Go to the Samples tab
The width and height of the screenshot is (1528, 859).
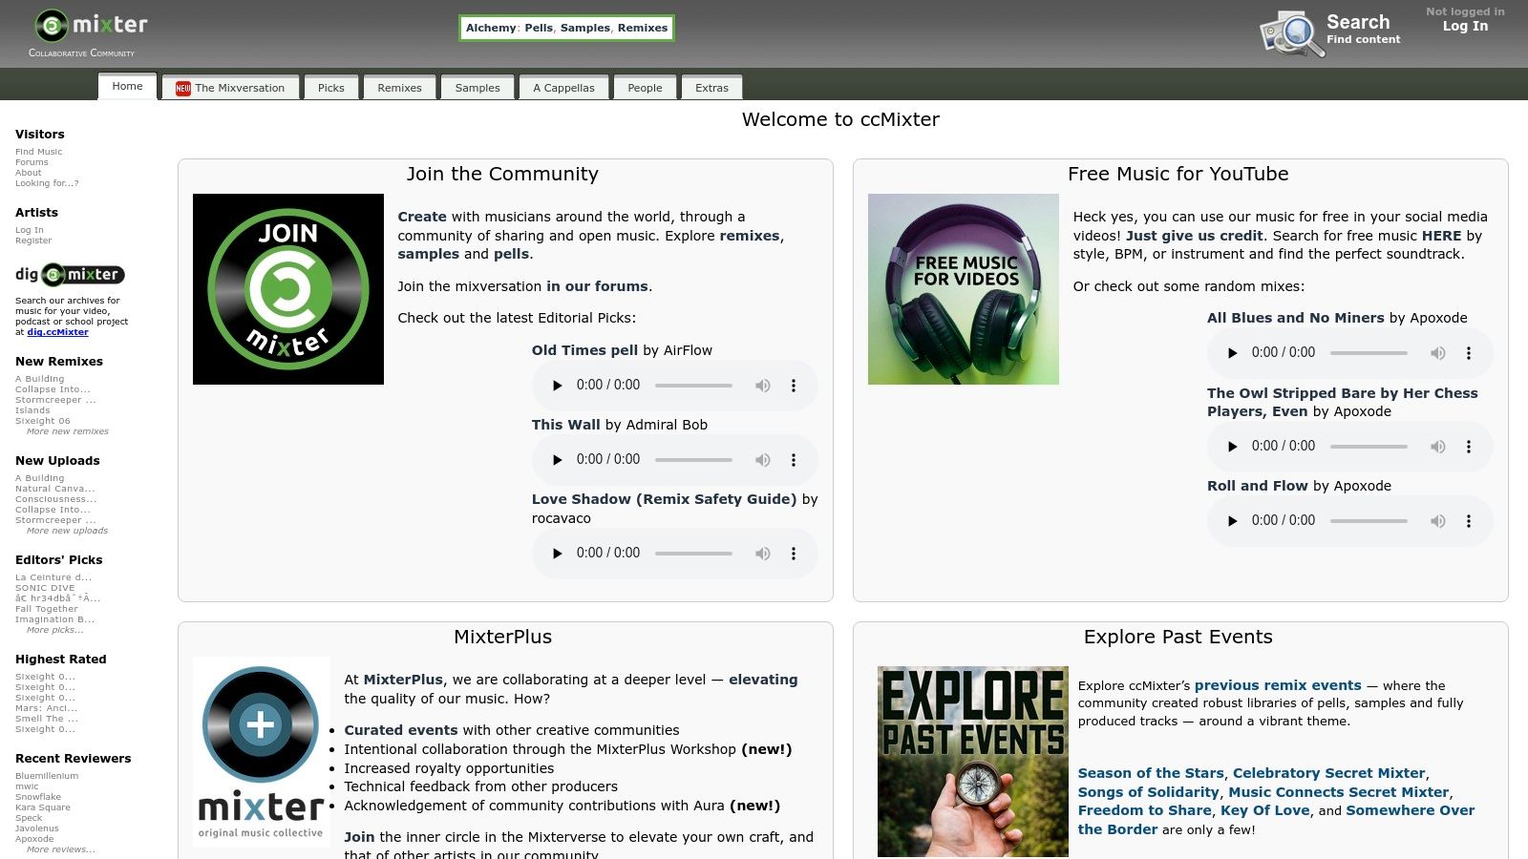477,88
